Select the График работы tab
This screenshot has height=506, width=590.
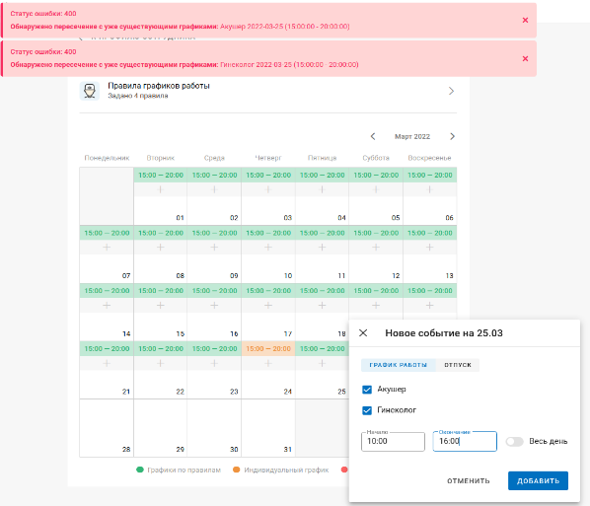pos(398,365)
